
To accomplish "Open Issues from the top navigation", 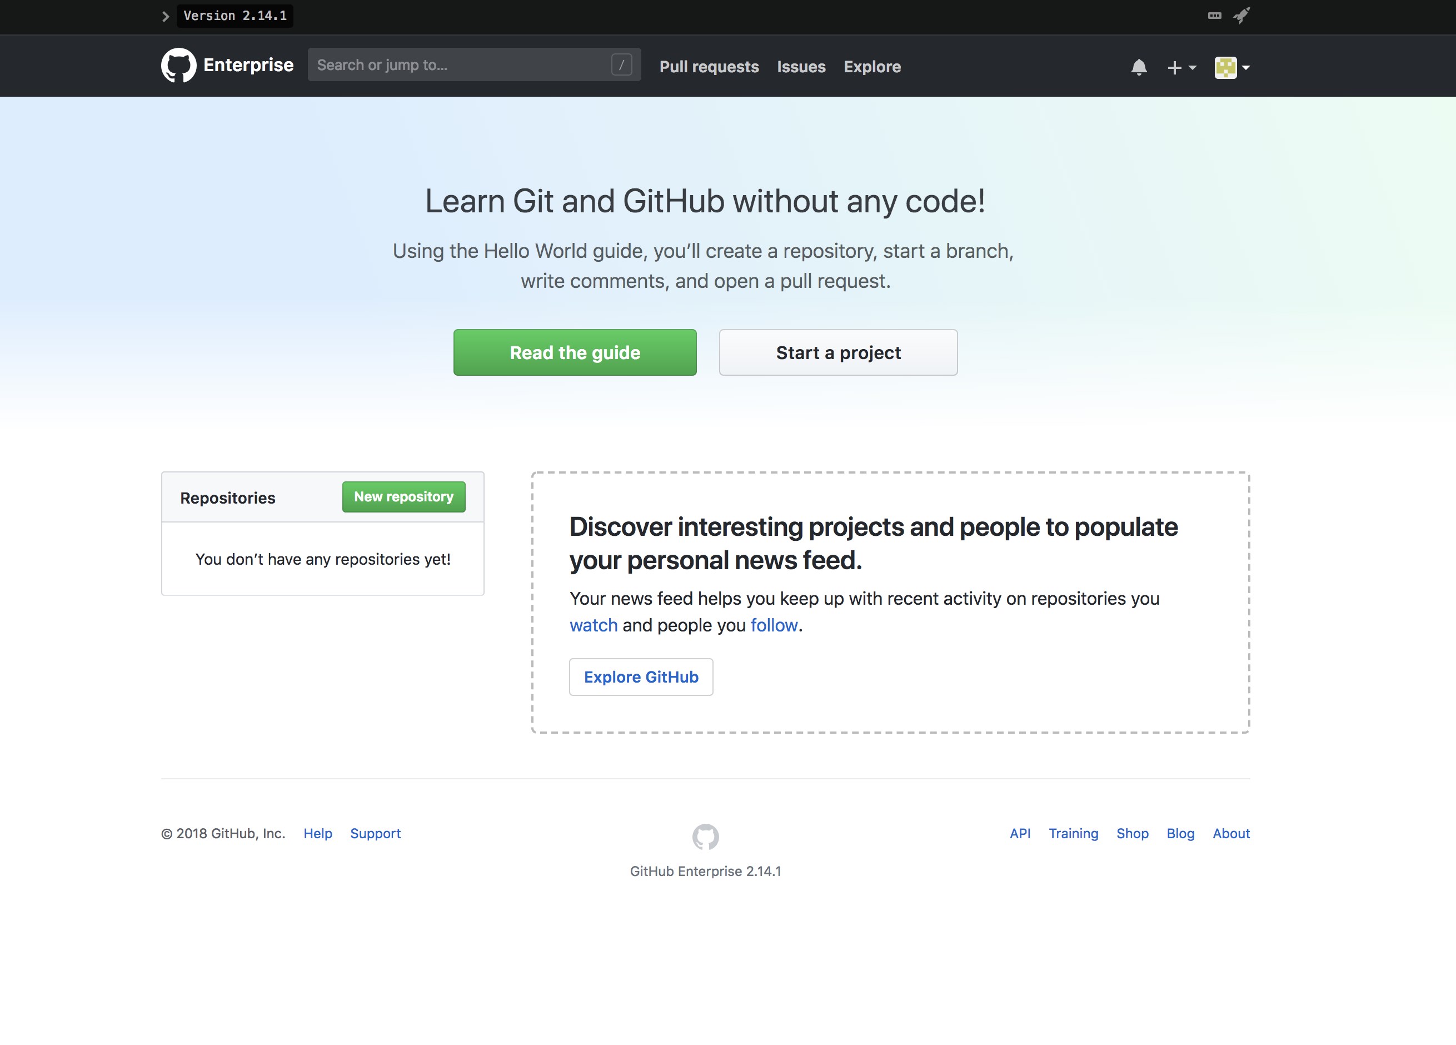I will pos(801,67).
